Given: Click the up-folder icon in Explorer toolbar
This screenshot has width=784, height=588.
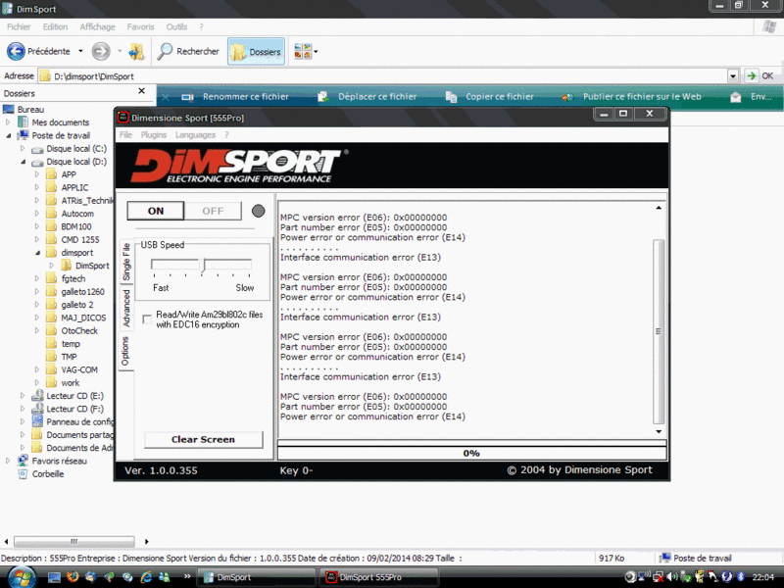Looking at the screenshot, I should pos(136,51).
